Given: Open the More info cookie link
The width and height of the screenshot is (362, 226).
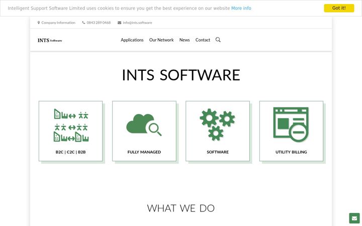Looking at the screenshot, I should tap(241, 9).
